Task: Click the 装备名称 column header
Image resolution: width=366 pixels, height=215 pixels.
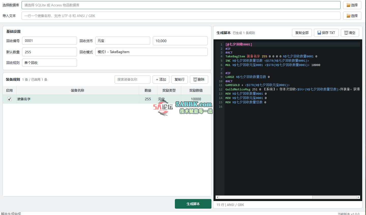Action: [78, 90]
